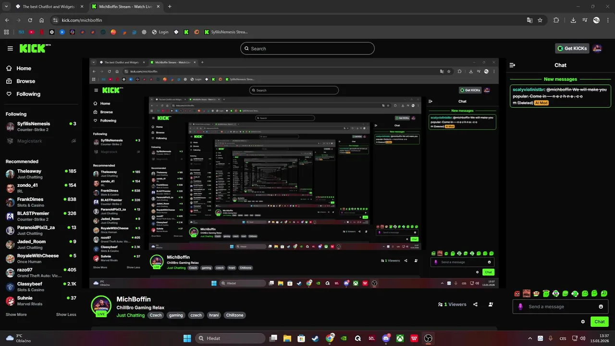
Task: Share the MichBoffin stream using the share icon
Action: click(475, 304)
